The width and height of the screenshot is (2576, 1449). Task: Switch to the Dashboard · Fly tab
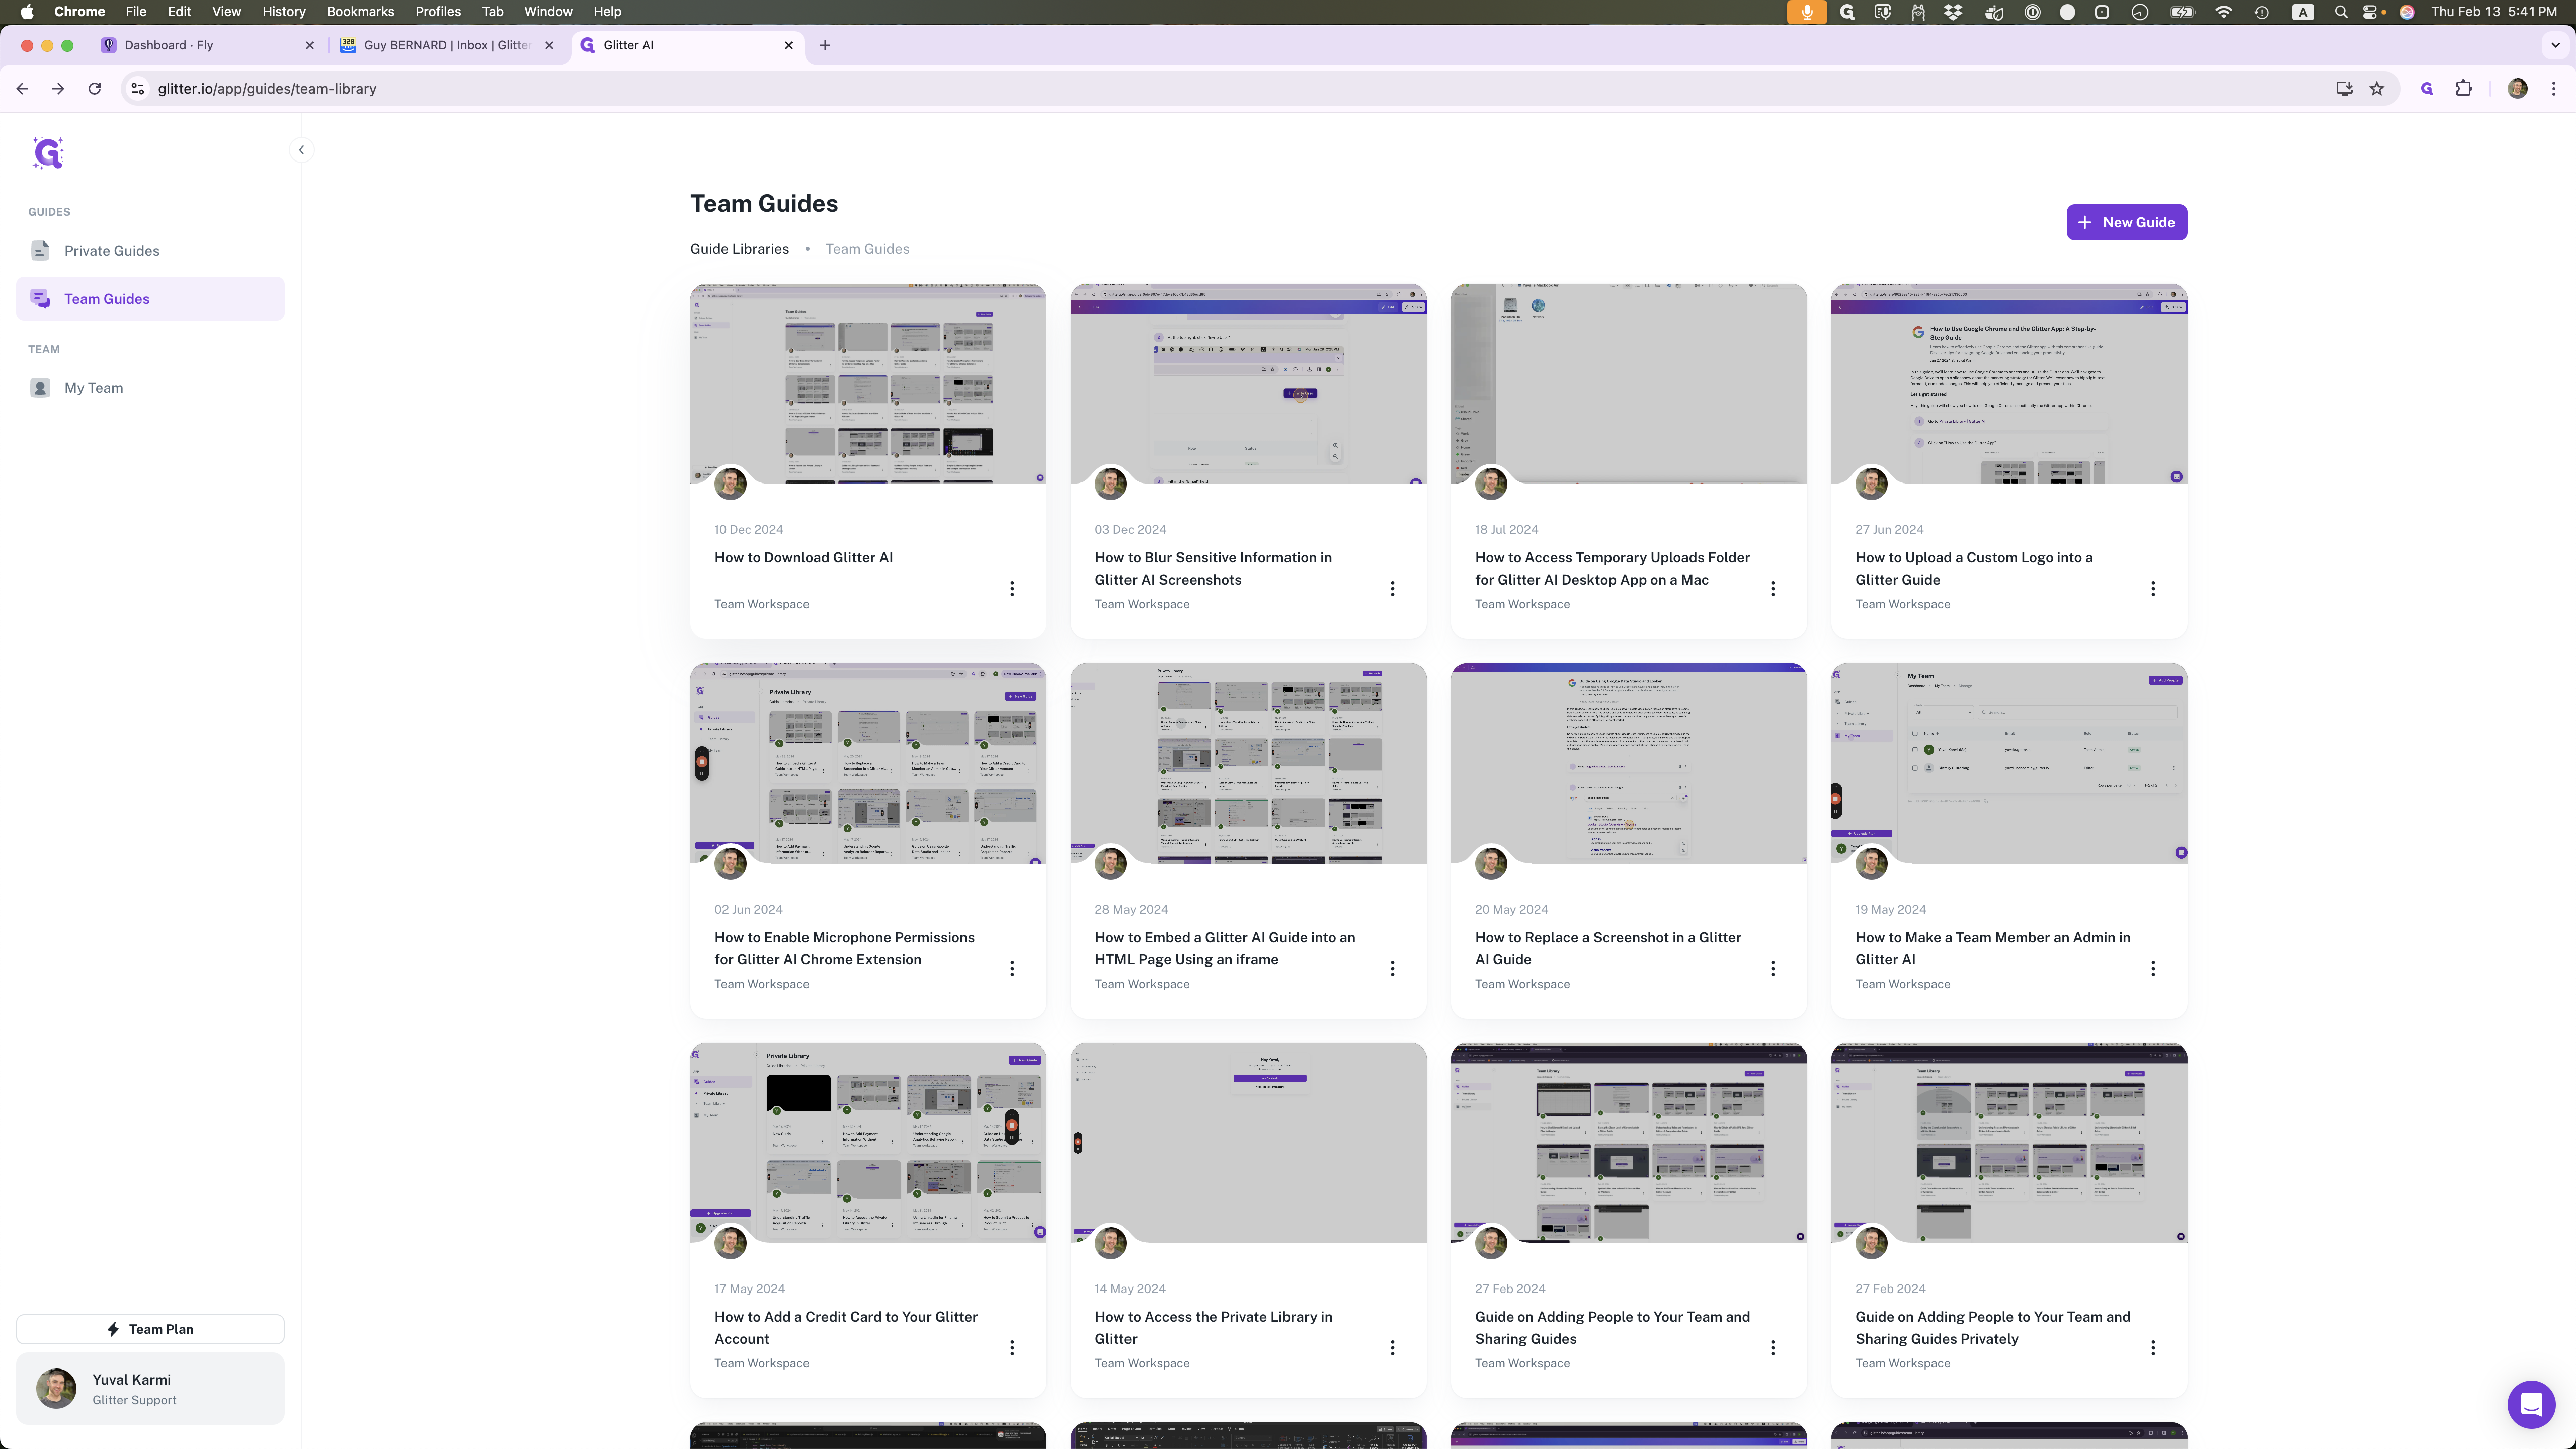[x=207, y=45]
